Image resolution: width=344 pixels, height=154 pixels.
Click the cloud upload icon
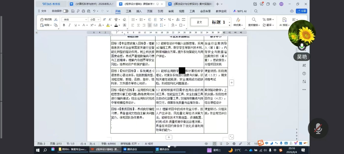[x=292, y=11]
